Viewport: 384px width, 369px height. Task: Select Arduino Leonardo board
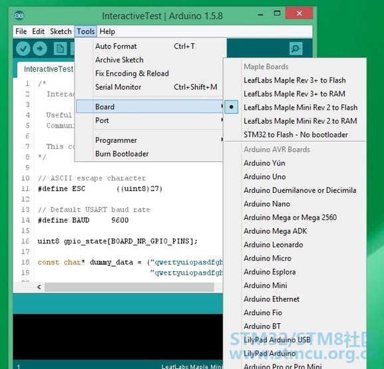295,245
